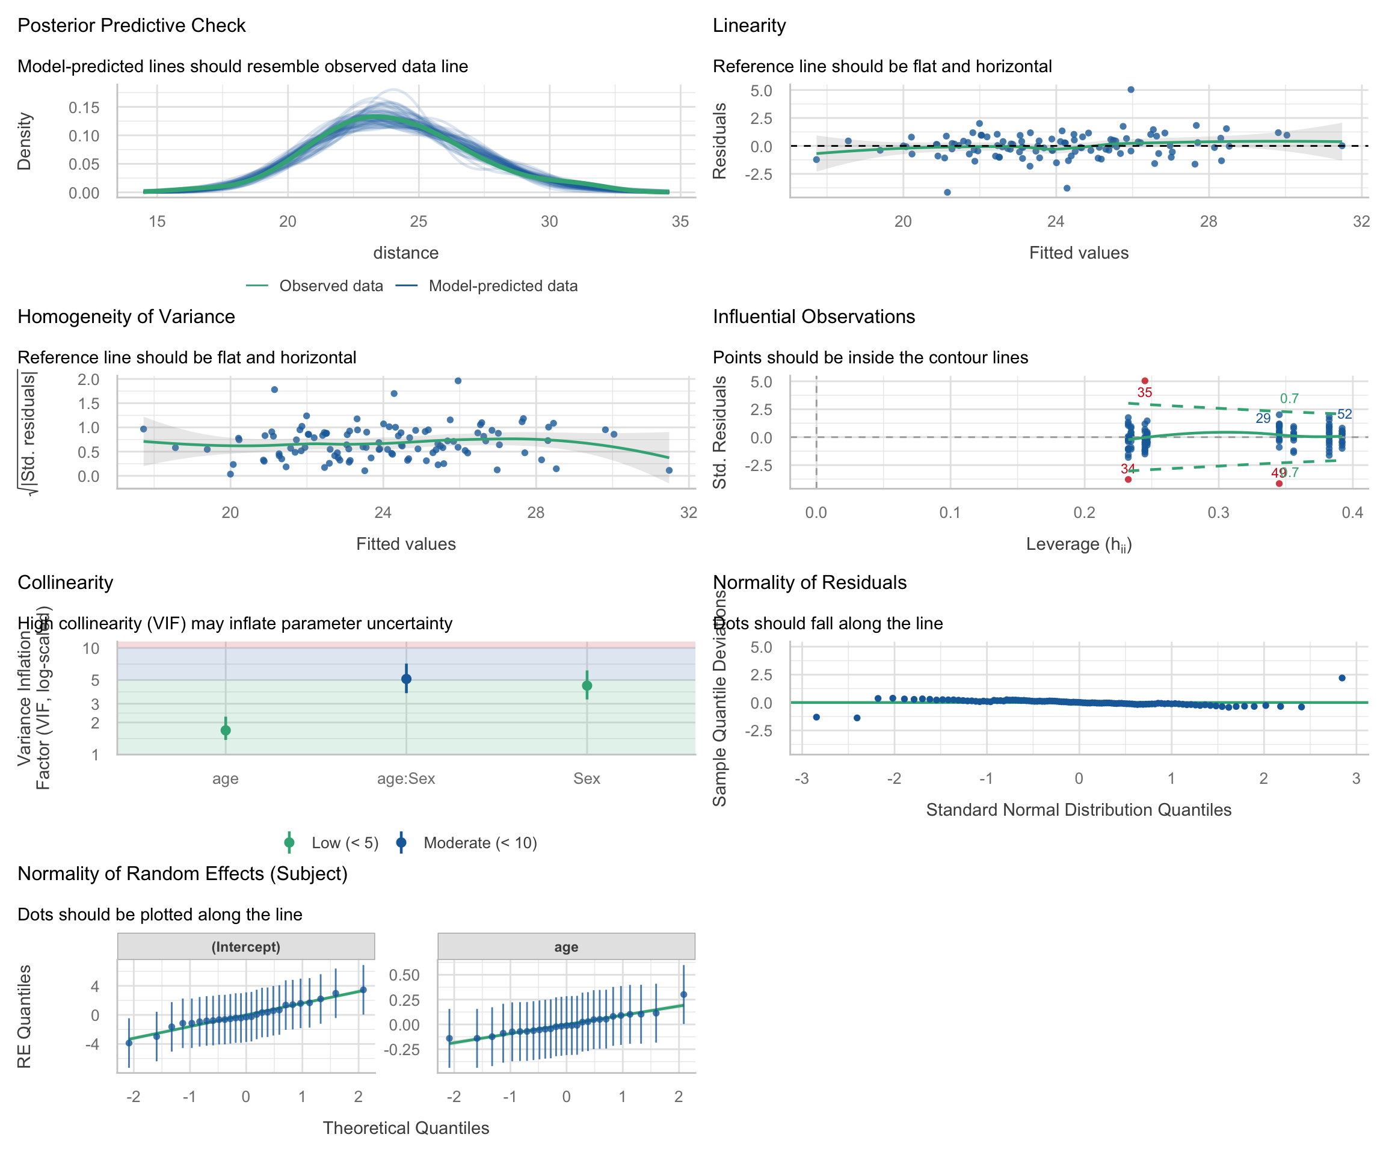This screenshot has height=1155, width=1386.
Task: Click the Moderate (< 10) legend marker
Action: point(401,843)
